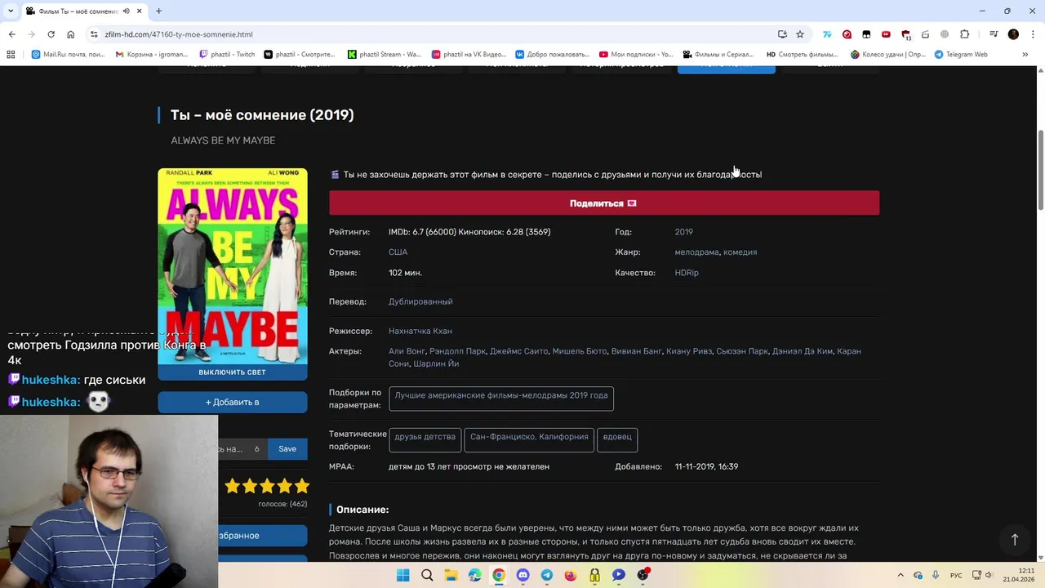
Task: Click the page vertical scrollbar
Action: coord(1040,170)
